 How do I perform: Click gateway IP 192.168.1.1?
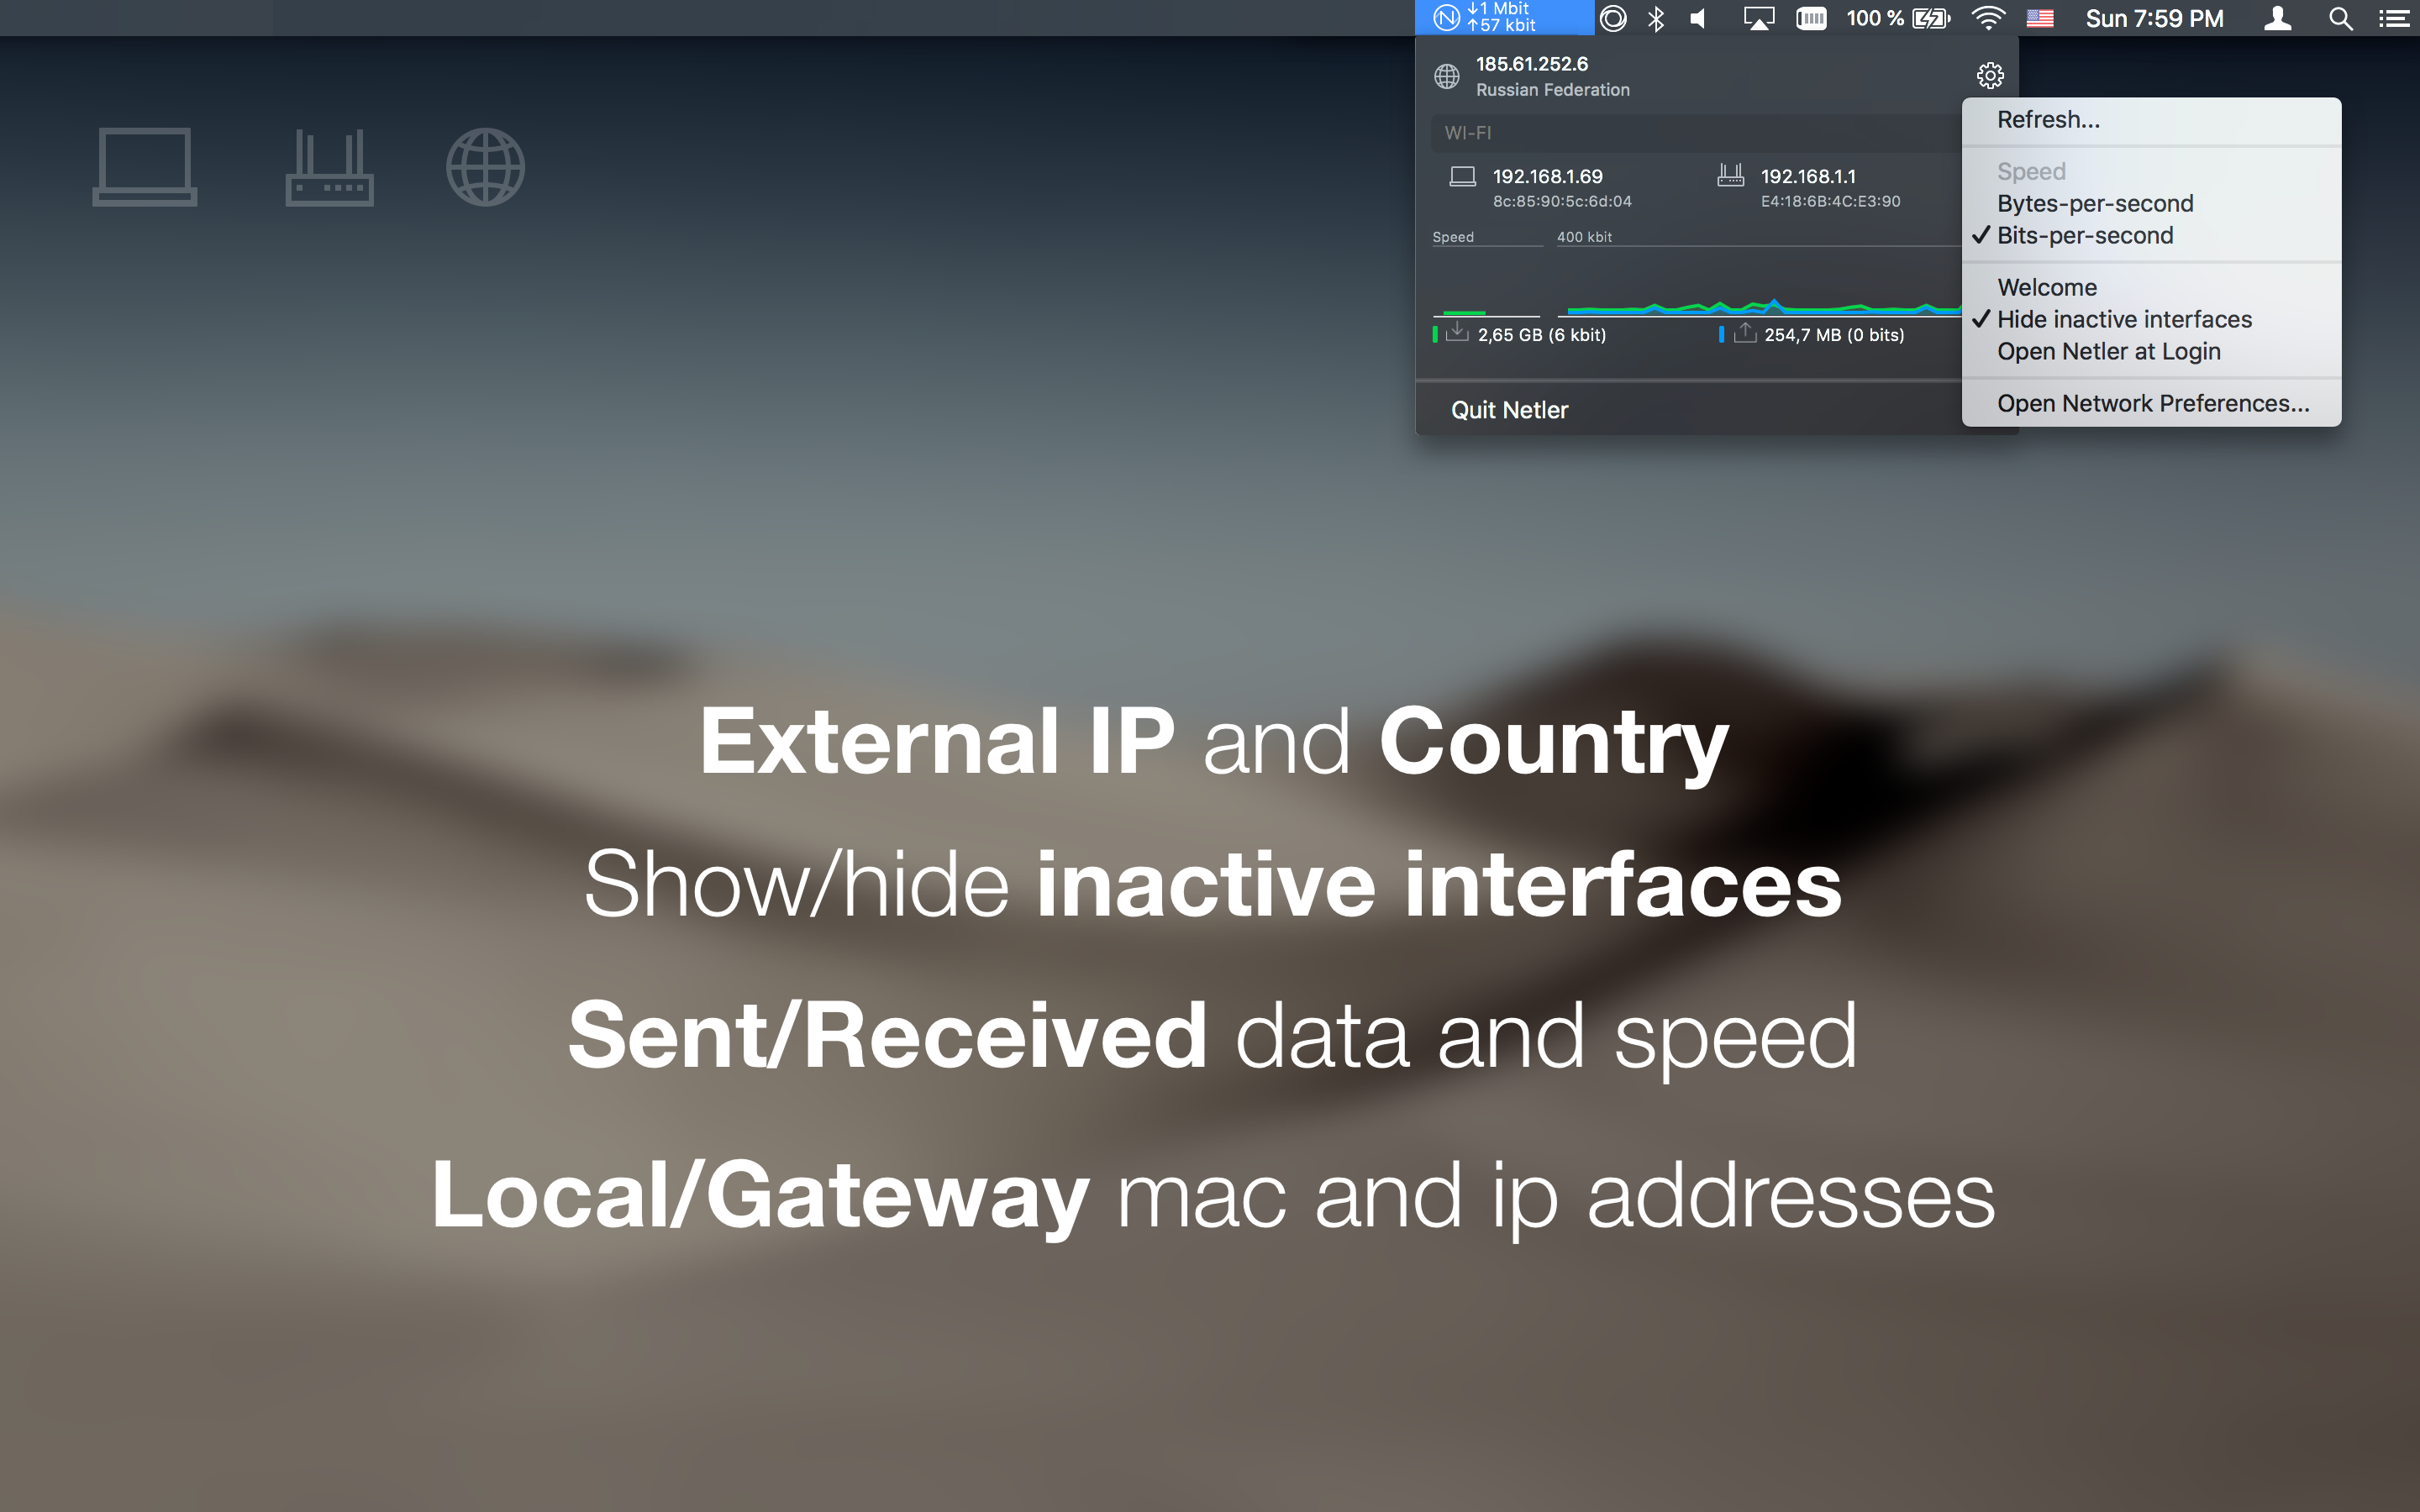pos(1808,177)
